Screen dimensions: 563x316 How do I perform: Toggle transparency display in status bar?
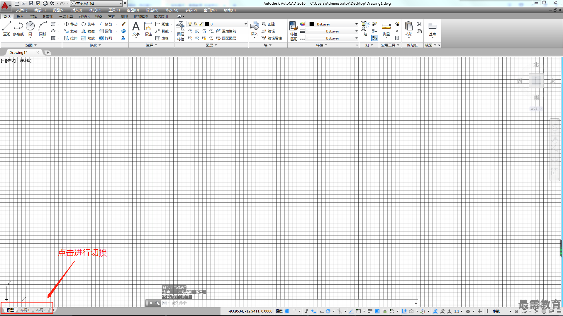(x=377, y=311)
